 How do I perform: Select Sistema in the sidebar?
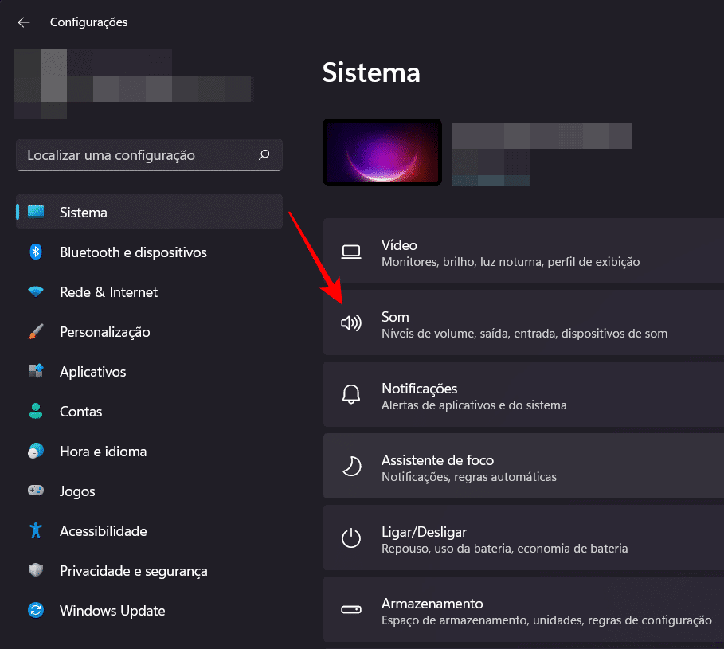[x=149, y=212]
